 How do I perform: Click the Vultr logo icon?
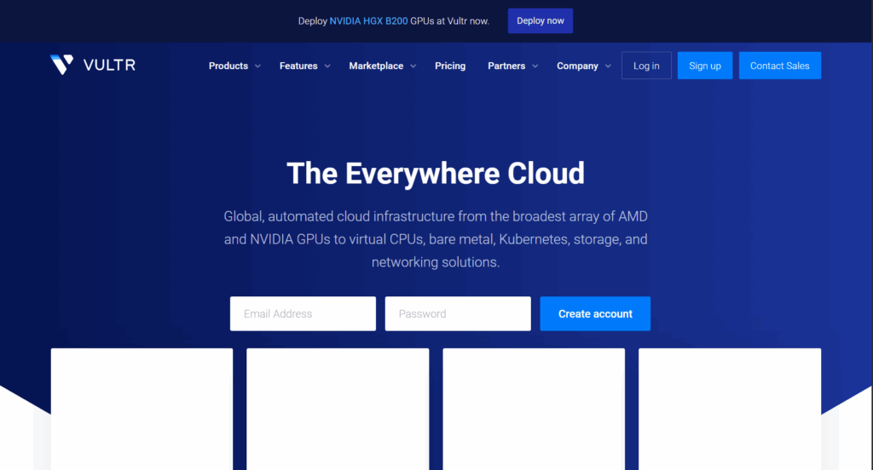click(x=61, y=65)
